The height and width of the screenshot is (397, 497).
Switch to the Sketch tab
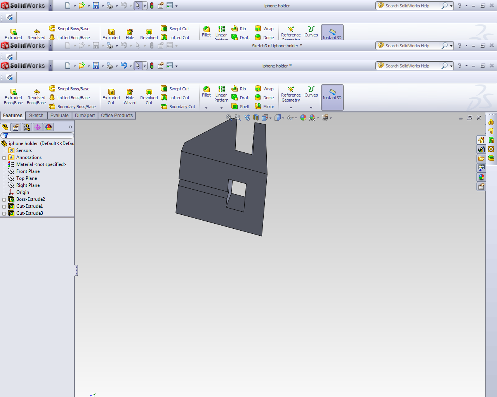[36, 116]
